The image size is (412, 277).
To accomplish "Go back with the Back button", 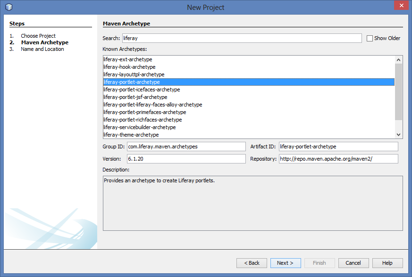I will coord(252,263).
